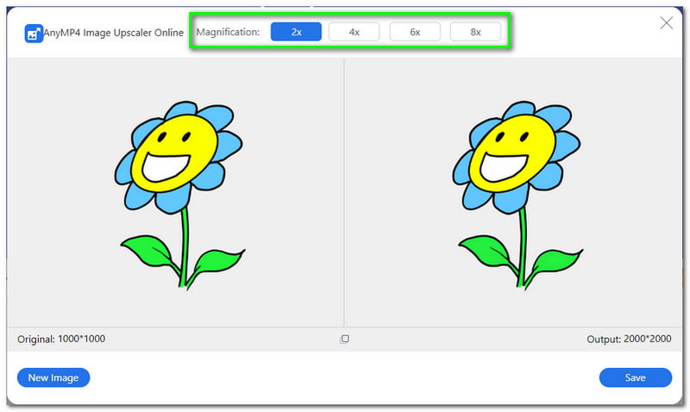Select 8x magnification
Screen dimensions: 690x412
(475, 32)
